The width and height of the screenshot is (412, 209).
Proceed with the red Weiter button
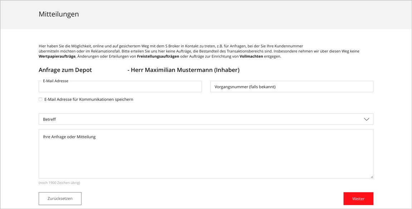(358, 199)
